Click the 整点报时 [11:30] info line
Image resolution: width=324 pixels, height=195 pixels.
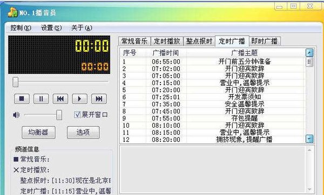click(x=65, y=180)
